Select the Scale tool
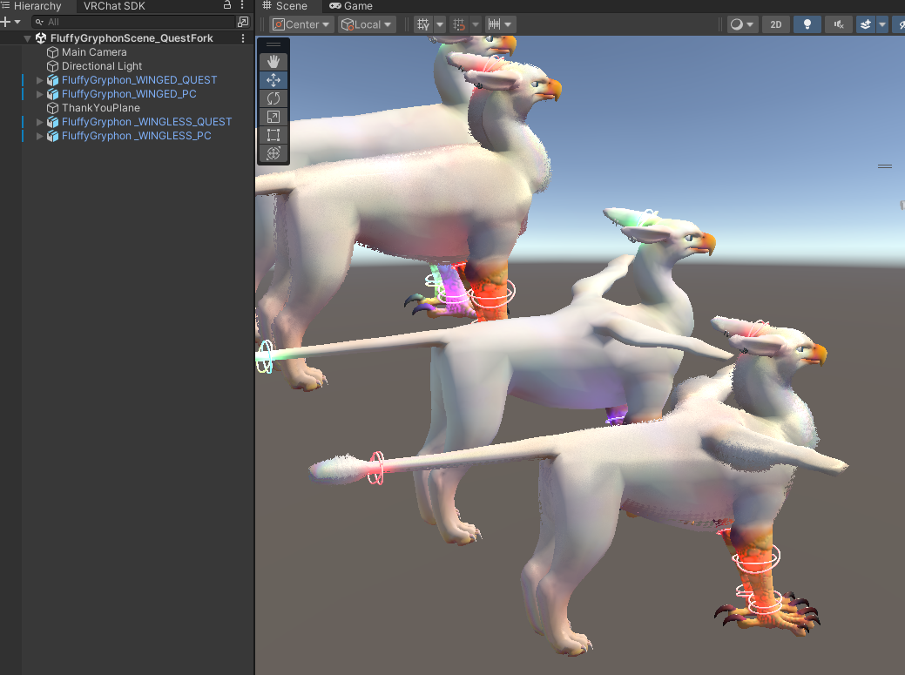This screenshot has width=905, height=675. [x=274, y=116]
